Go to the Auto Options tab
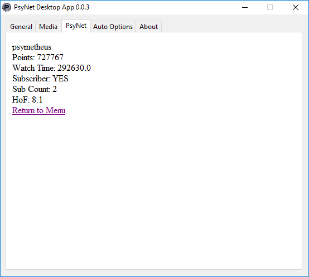The image size is (309, 277). coord(113,27)
